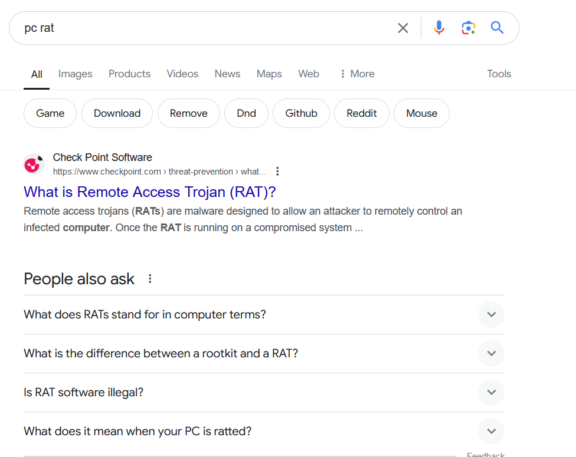Image resolution: width=576 pixels, height=457 pixels.
Task: Expand 'What does it mean when your PC is ratted?'
Action: (264, 431)
